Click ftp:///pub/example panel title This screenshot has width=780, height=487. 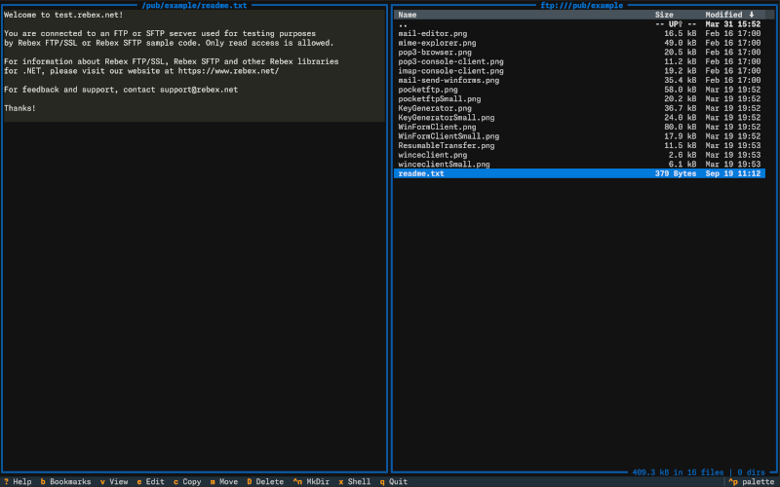pyautogui.click(x=581, y=6)
